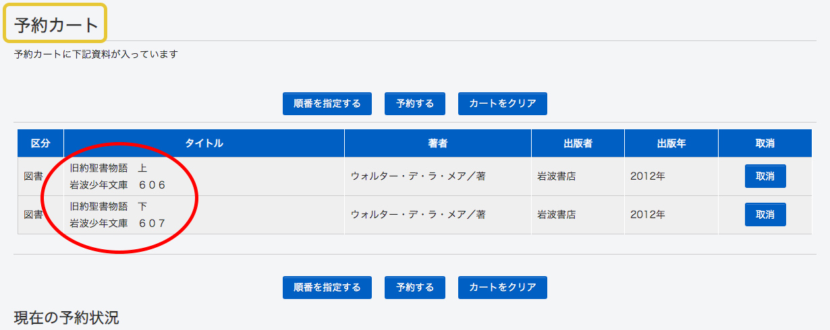
Task: Click the 現在の予約状況 heading
Action: tap(66, 317)
